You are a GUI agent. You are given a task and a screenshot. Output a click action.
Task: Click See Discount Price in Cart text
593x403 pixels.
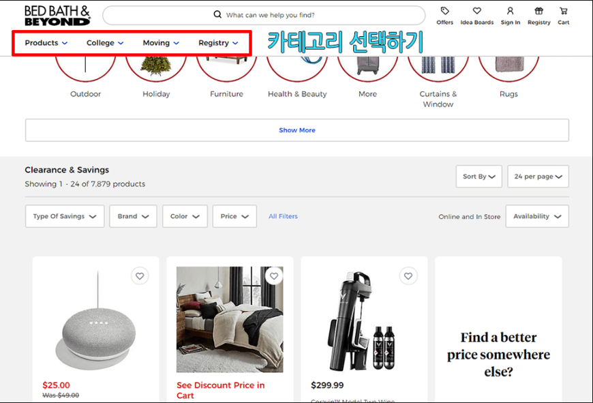coord(220,390)
